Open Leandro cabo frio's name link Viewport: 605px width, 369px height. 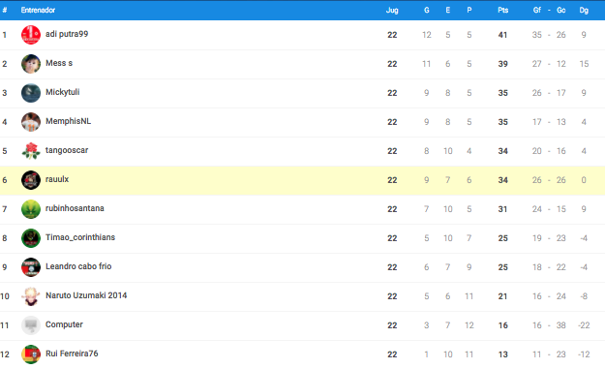pos(78,266)
